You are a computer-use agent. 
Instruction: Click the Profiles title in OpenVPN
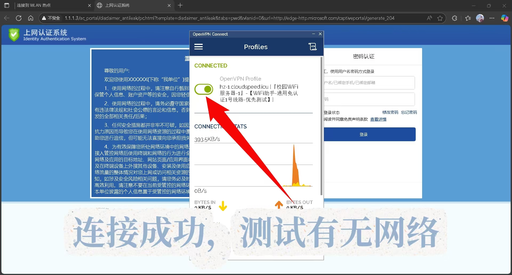[x=256, y=47]
